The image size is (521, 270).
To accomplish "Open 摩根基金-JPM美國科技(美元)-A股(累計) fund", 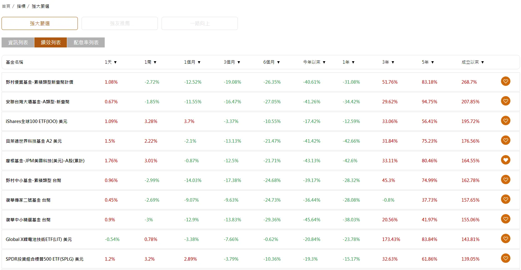I will (x=45, y=161).
